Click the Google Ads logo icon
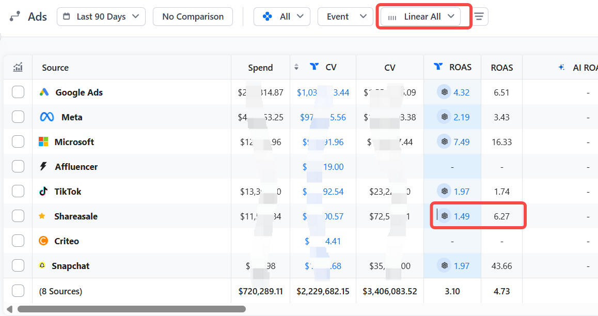598x316 pixels. [x=44, y=92]
